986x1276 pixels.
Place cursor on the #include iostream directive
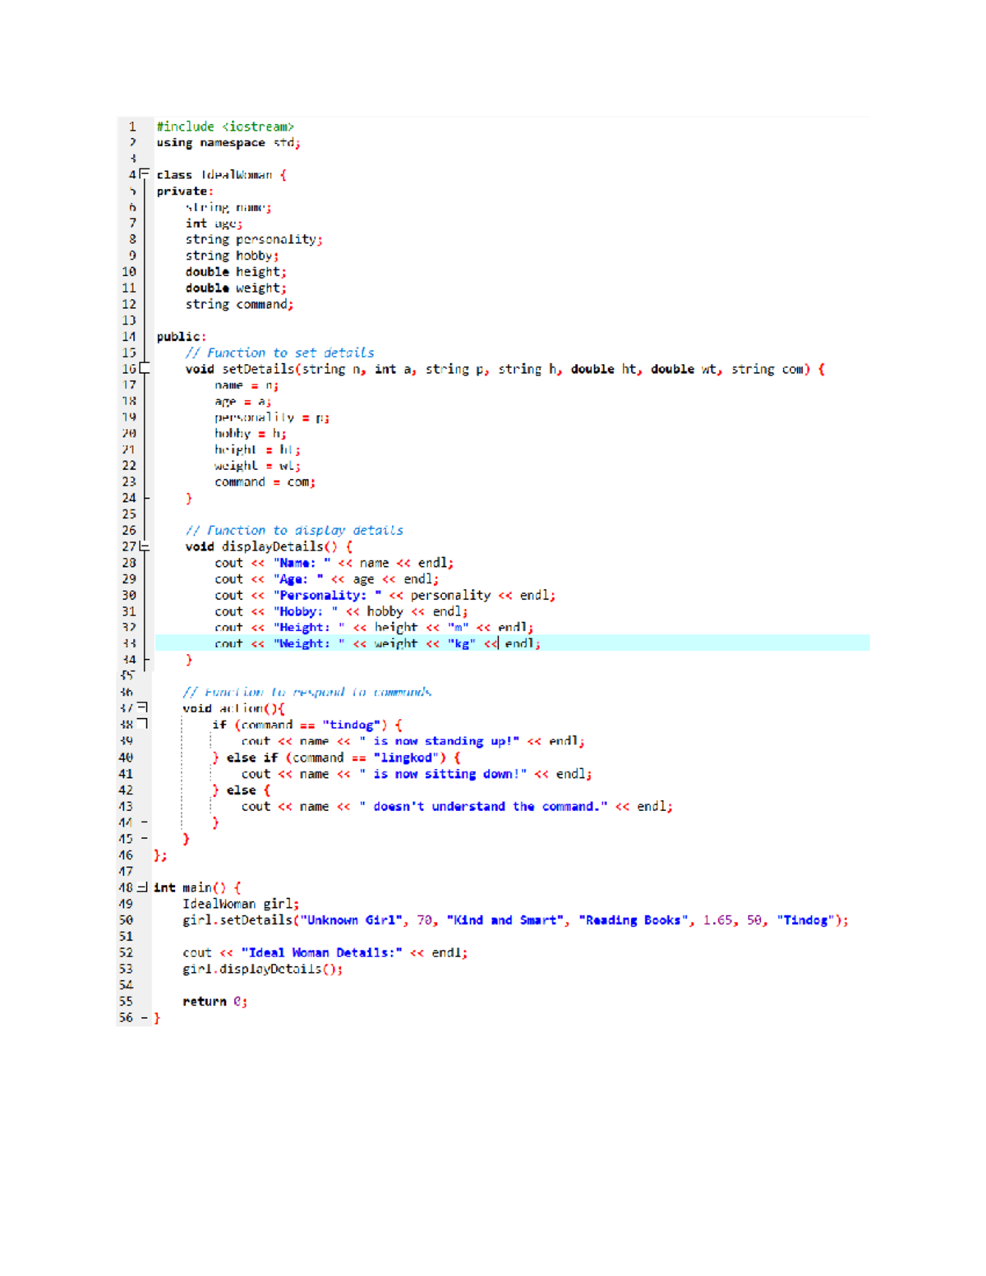[x=227, y=127]
